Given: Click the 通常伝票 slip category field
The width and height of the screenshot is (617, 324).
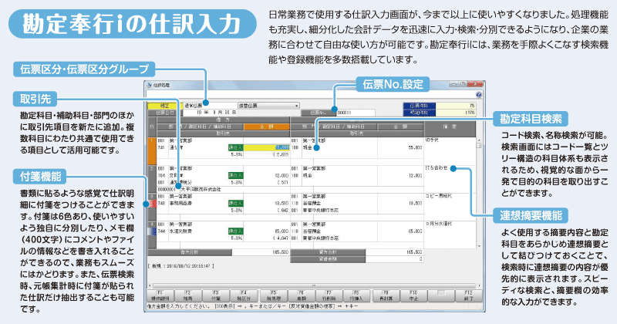Looking at the screenshot, I should click(x=210, y=106).
